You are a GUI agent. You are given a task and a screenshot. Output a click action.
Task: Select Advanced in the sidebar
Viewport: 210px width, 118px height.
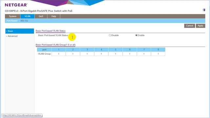point(12,36)
